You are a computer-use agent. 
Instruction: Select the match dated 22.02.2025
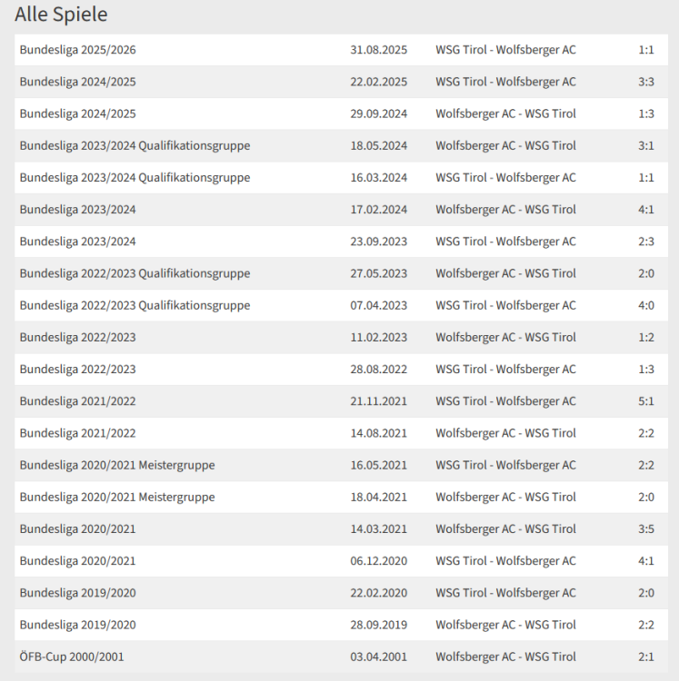505,82
